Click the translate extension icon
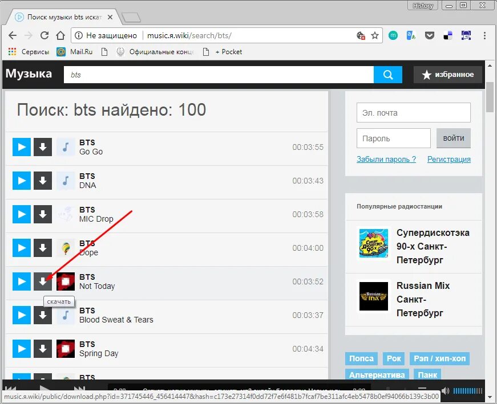This screenshot has height=404, width=497. 411,35
